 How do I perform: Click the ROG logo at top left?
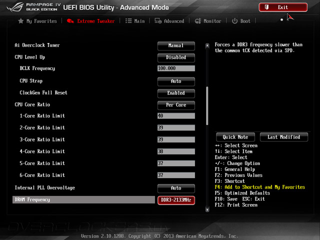point(15,7)
